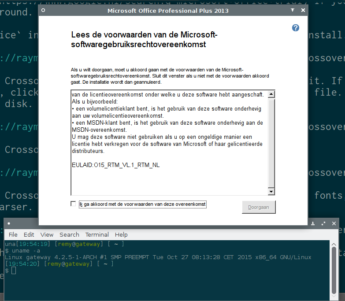Click the 'een volumelicentieklant bent' bullet text

tap(167, 112)
